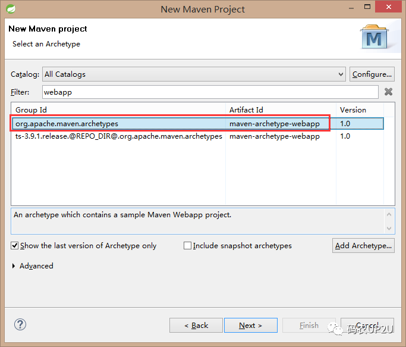This screenshot has height=347, width=406.
Task: Sort by the Group Id column header
Action: pos(118,110)
